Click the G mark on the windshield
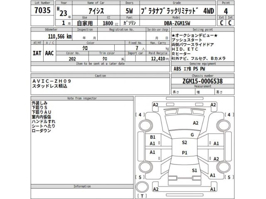 pos(192,135)
